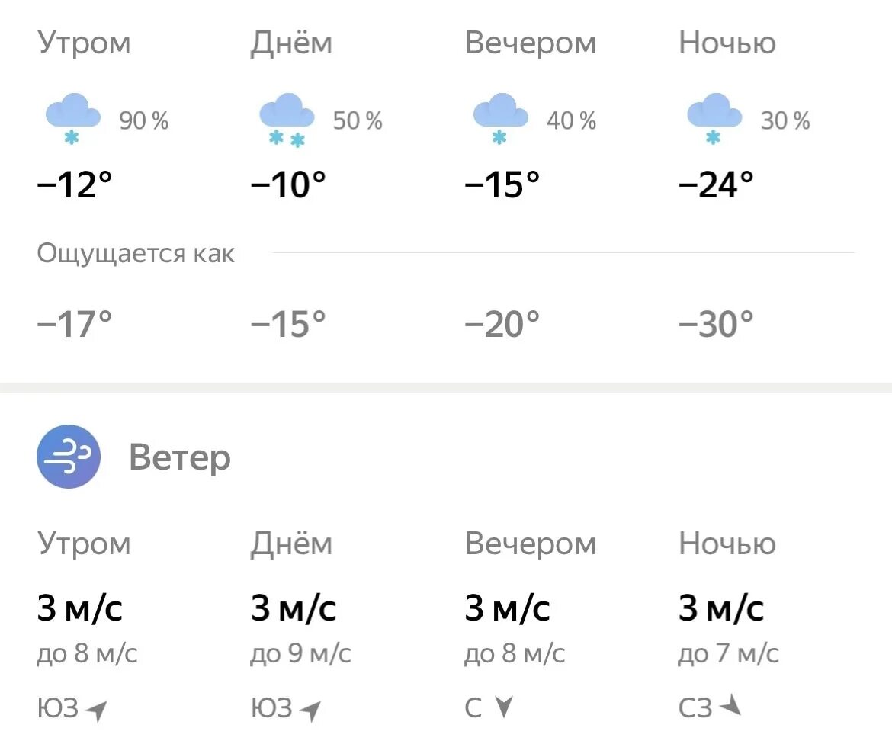Viewport: 892px width, 744px height.
Task: Click the feels-like −30° value
Action: coord(716,324)
